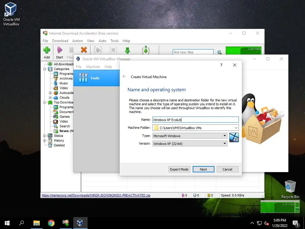Click the network tray icon

pyautogui.click(x=259, y=223)
